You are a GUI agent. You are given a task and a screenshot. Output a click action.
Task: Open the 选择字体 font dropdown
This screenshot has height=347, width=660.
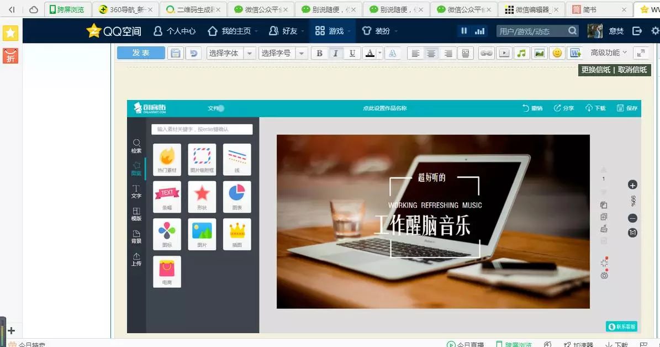click(x=231, y=53)
